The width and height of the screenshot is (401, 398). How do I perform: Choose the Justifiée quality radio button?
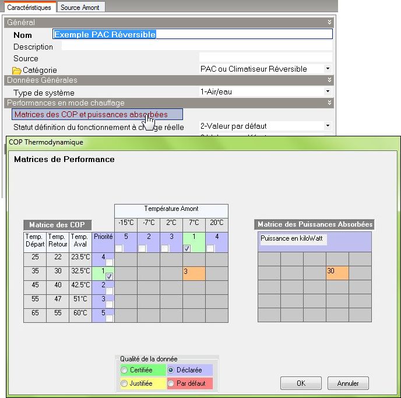coord(124,383)
